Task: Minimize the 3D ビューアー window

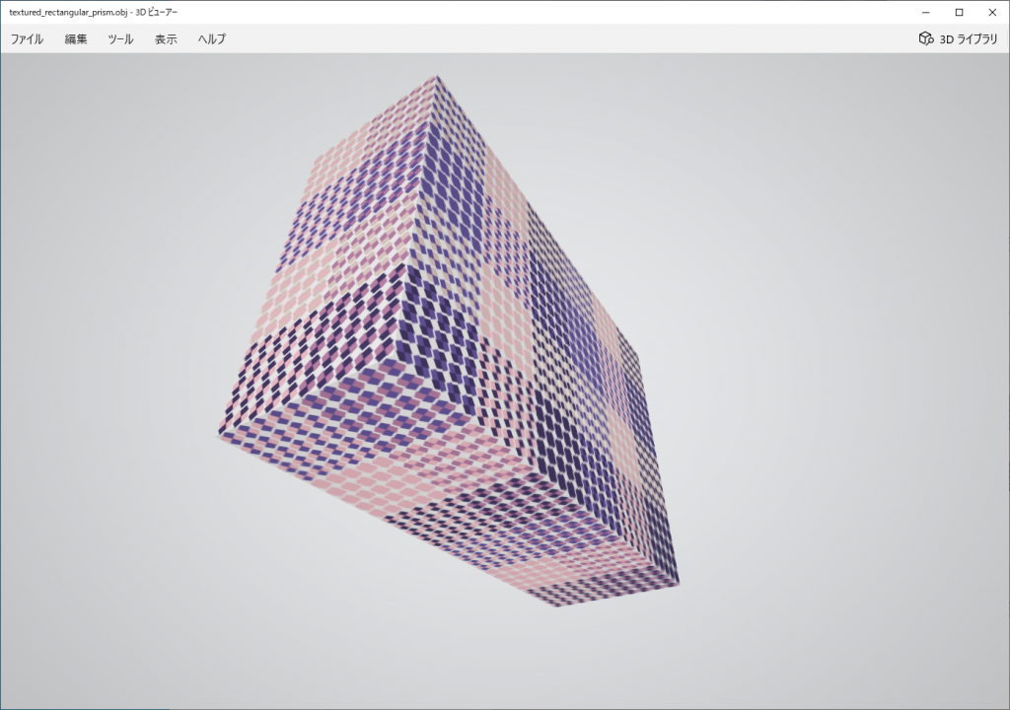Action: (x=925, y=12)
